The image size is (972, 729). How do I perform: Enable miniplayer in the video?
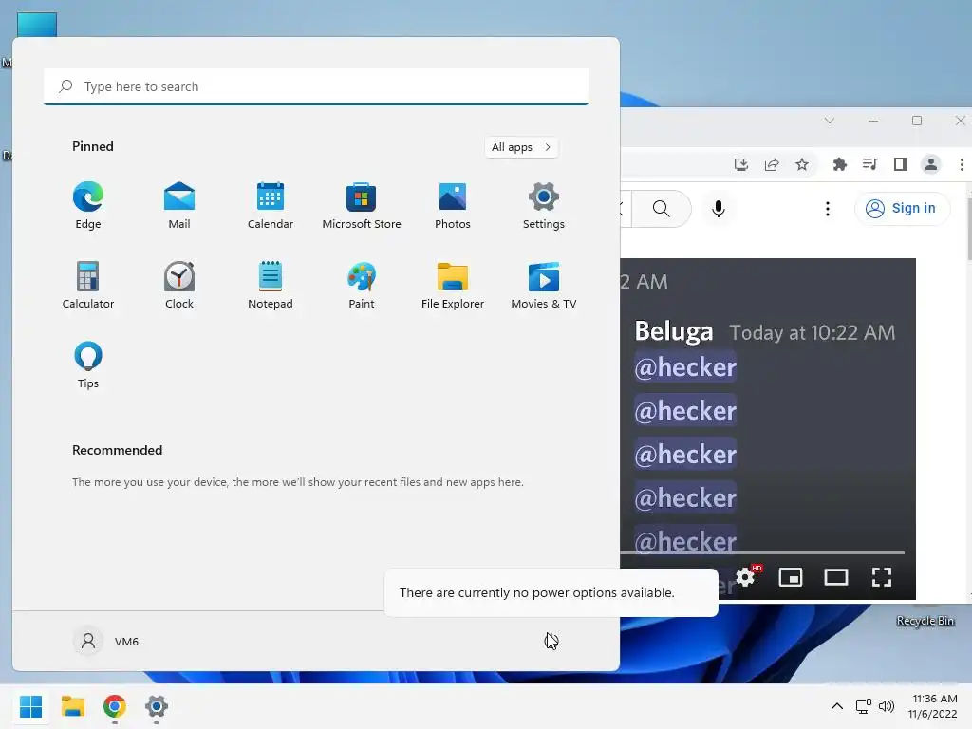click(791, 577)
